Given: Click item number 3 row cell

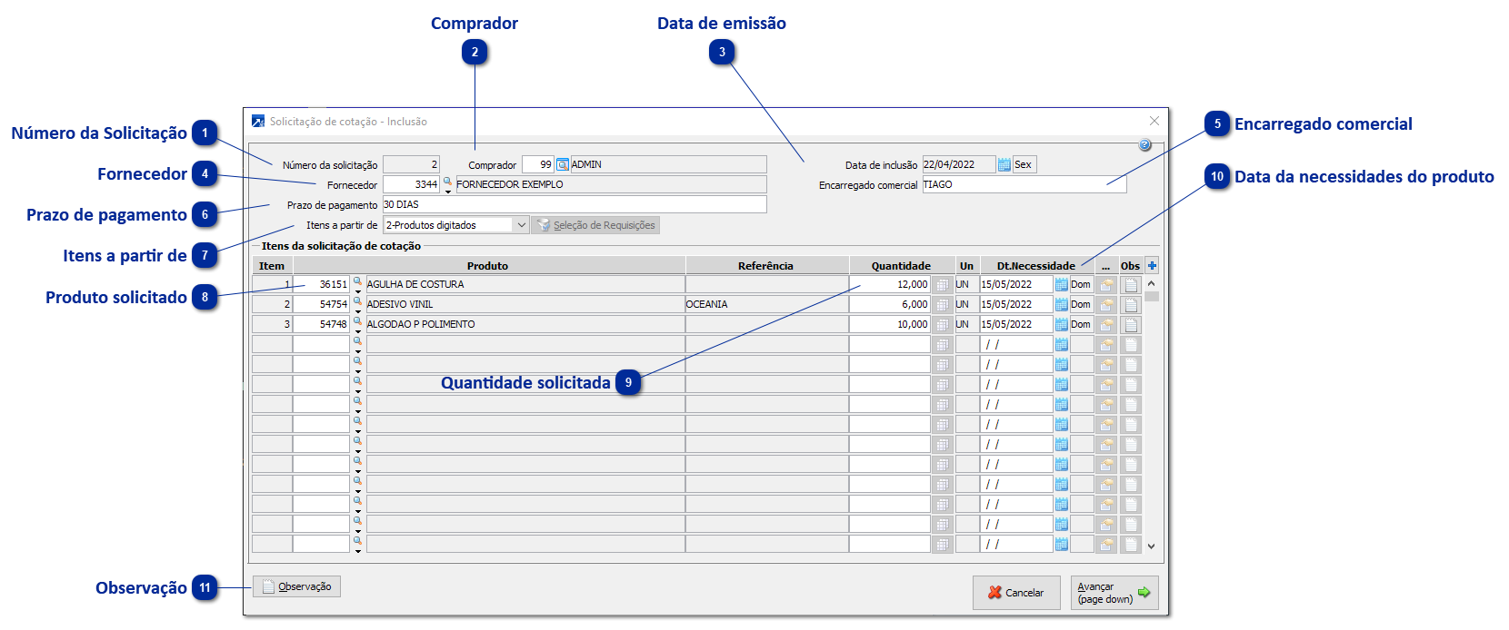Looking at the screenshot, I should 272,324.
